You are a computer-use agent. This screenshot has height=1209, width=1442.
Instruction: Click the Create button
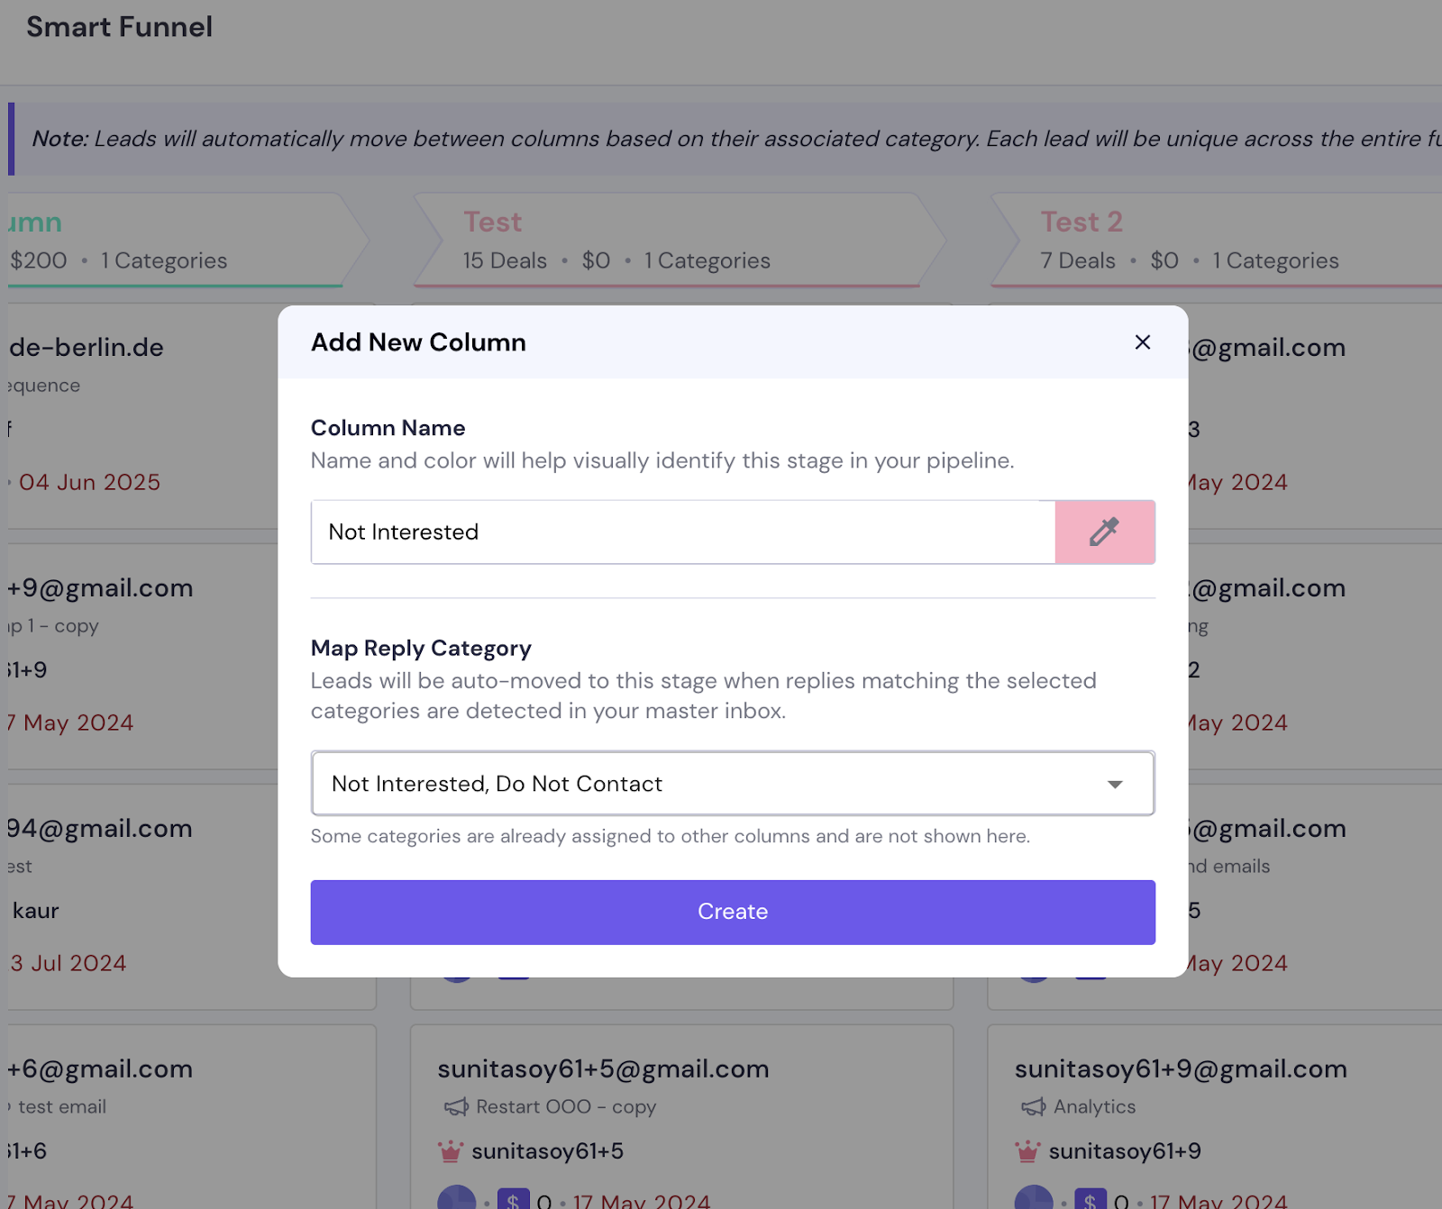click(x=733, y=912)
